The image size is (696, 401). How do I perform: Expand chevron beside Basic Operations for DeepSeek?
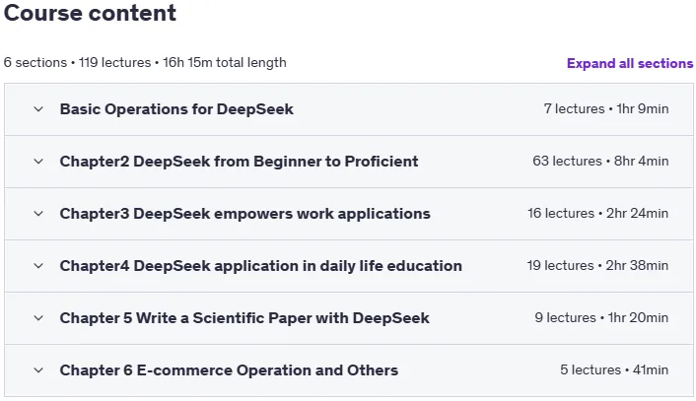(x=38, y=109)
